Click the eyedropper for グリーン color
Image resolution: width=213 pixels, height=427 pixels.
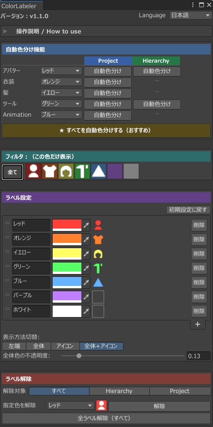pos(86,269)
